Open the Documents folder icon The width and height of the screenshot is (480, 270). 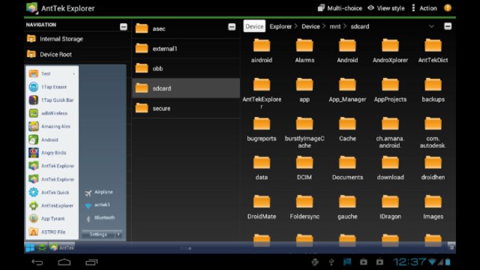pos(348,162)
